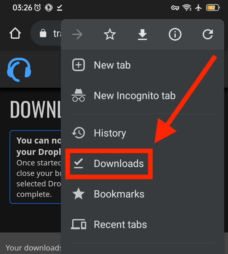The width and height of the screenshot is (228, 254).
Task: Tap the Wi-Fi icon in status bar
Action: [x=187, y=8]
